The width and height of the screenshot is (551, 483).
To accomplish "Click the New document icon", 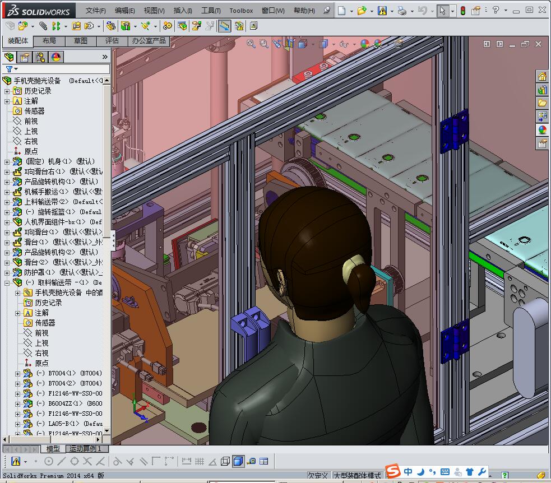I will pos(341,11).
